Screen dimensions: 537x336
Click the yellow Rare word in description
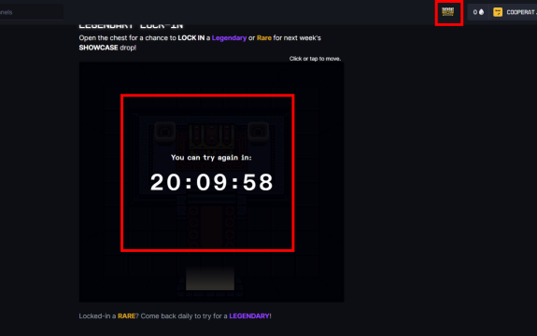coord(264,38)
